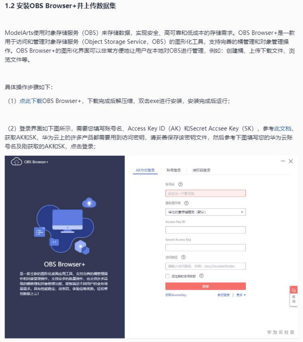Enable 记住我的访问密钥 checkbox
The image size is (303, 342).
(167, 276)
